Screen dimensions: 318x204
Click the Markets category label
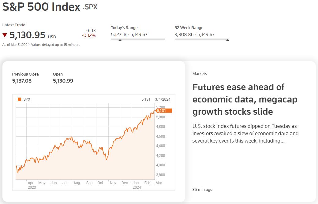200,73
